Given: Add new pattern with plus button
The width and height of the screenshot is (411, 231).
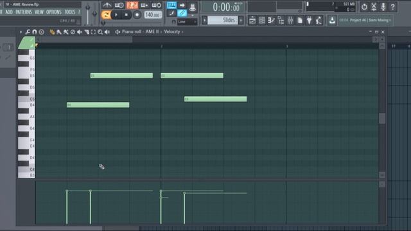Looking at the screenshot, I should click(x=241, y=20).
